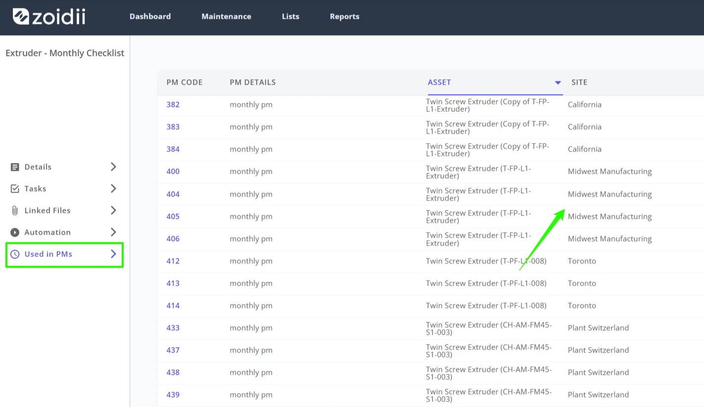The height and width of the screenshot is (407, 704).
Task: Open the Maintenance menu
Action: pyautogui.click(x=226, y=16)
